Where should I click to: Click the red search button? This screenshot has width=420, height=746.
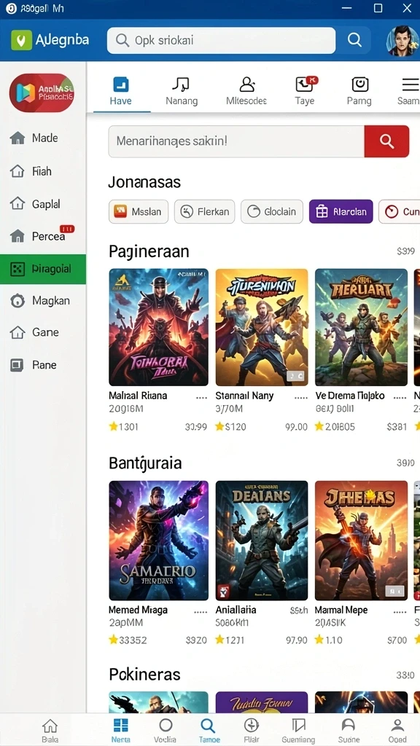click(x=386, y=141)
